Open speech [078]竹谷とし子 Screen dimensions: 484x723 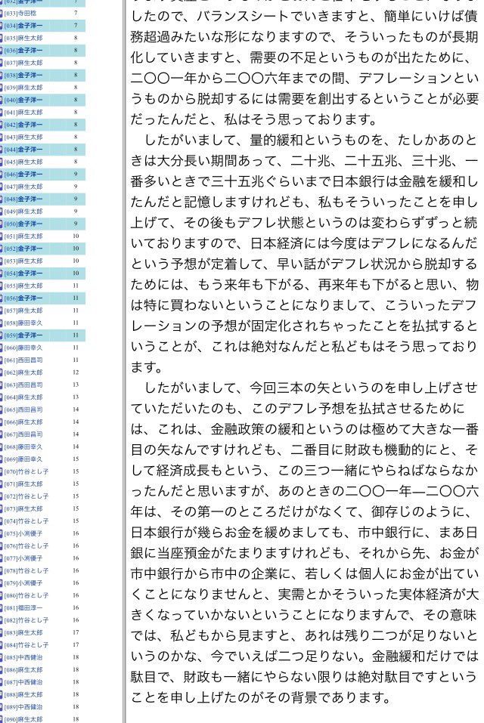tap(26, 571)
